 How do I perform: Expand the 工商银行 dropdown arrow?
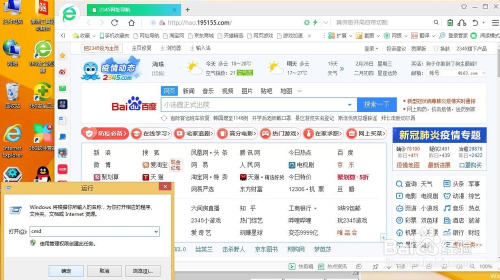click(315, 208)
